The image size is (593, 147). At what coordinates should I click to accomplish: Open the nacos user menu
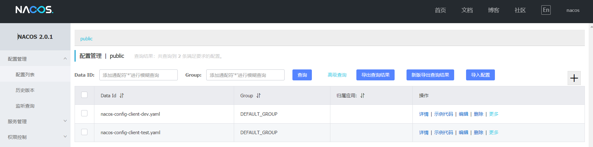573,10
